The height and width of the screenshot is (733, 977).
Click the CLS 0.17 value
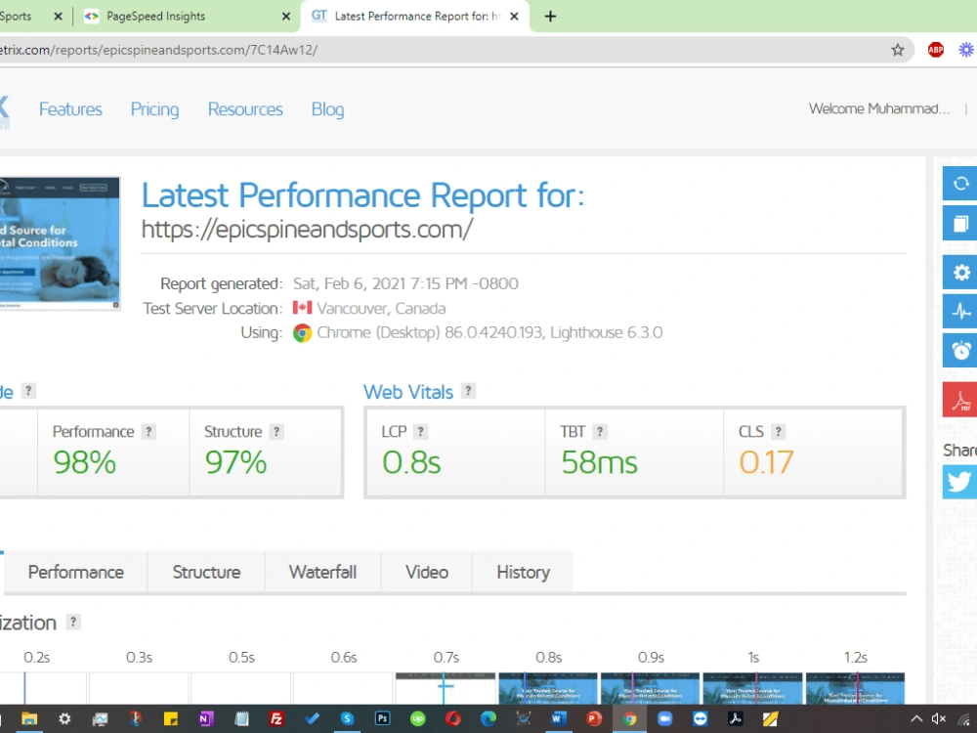766,462
